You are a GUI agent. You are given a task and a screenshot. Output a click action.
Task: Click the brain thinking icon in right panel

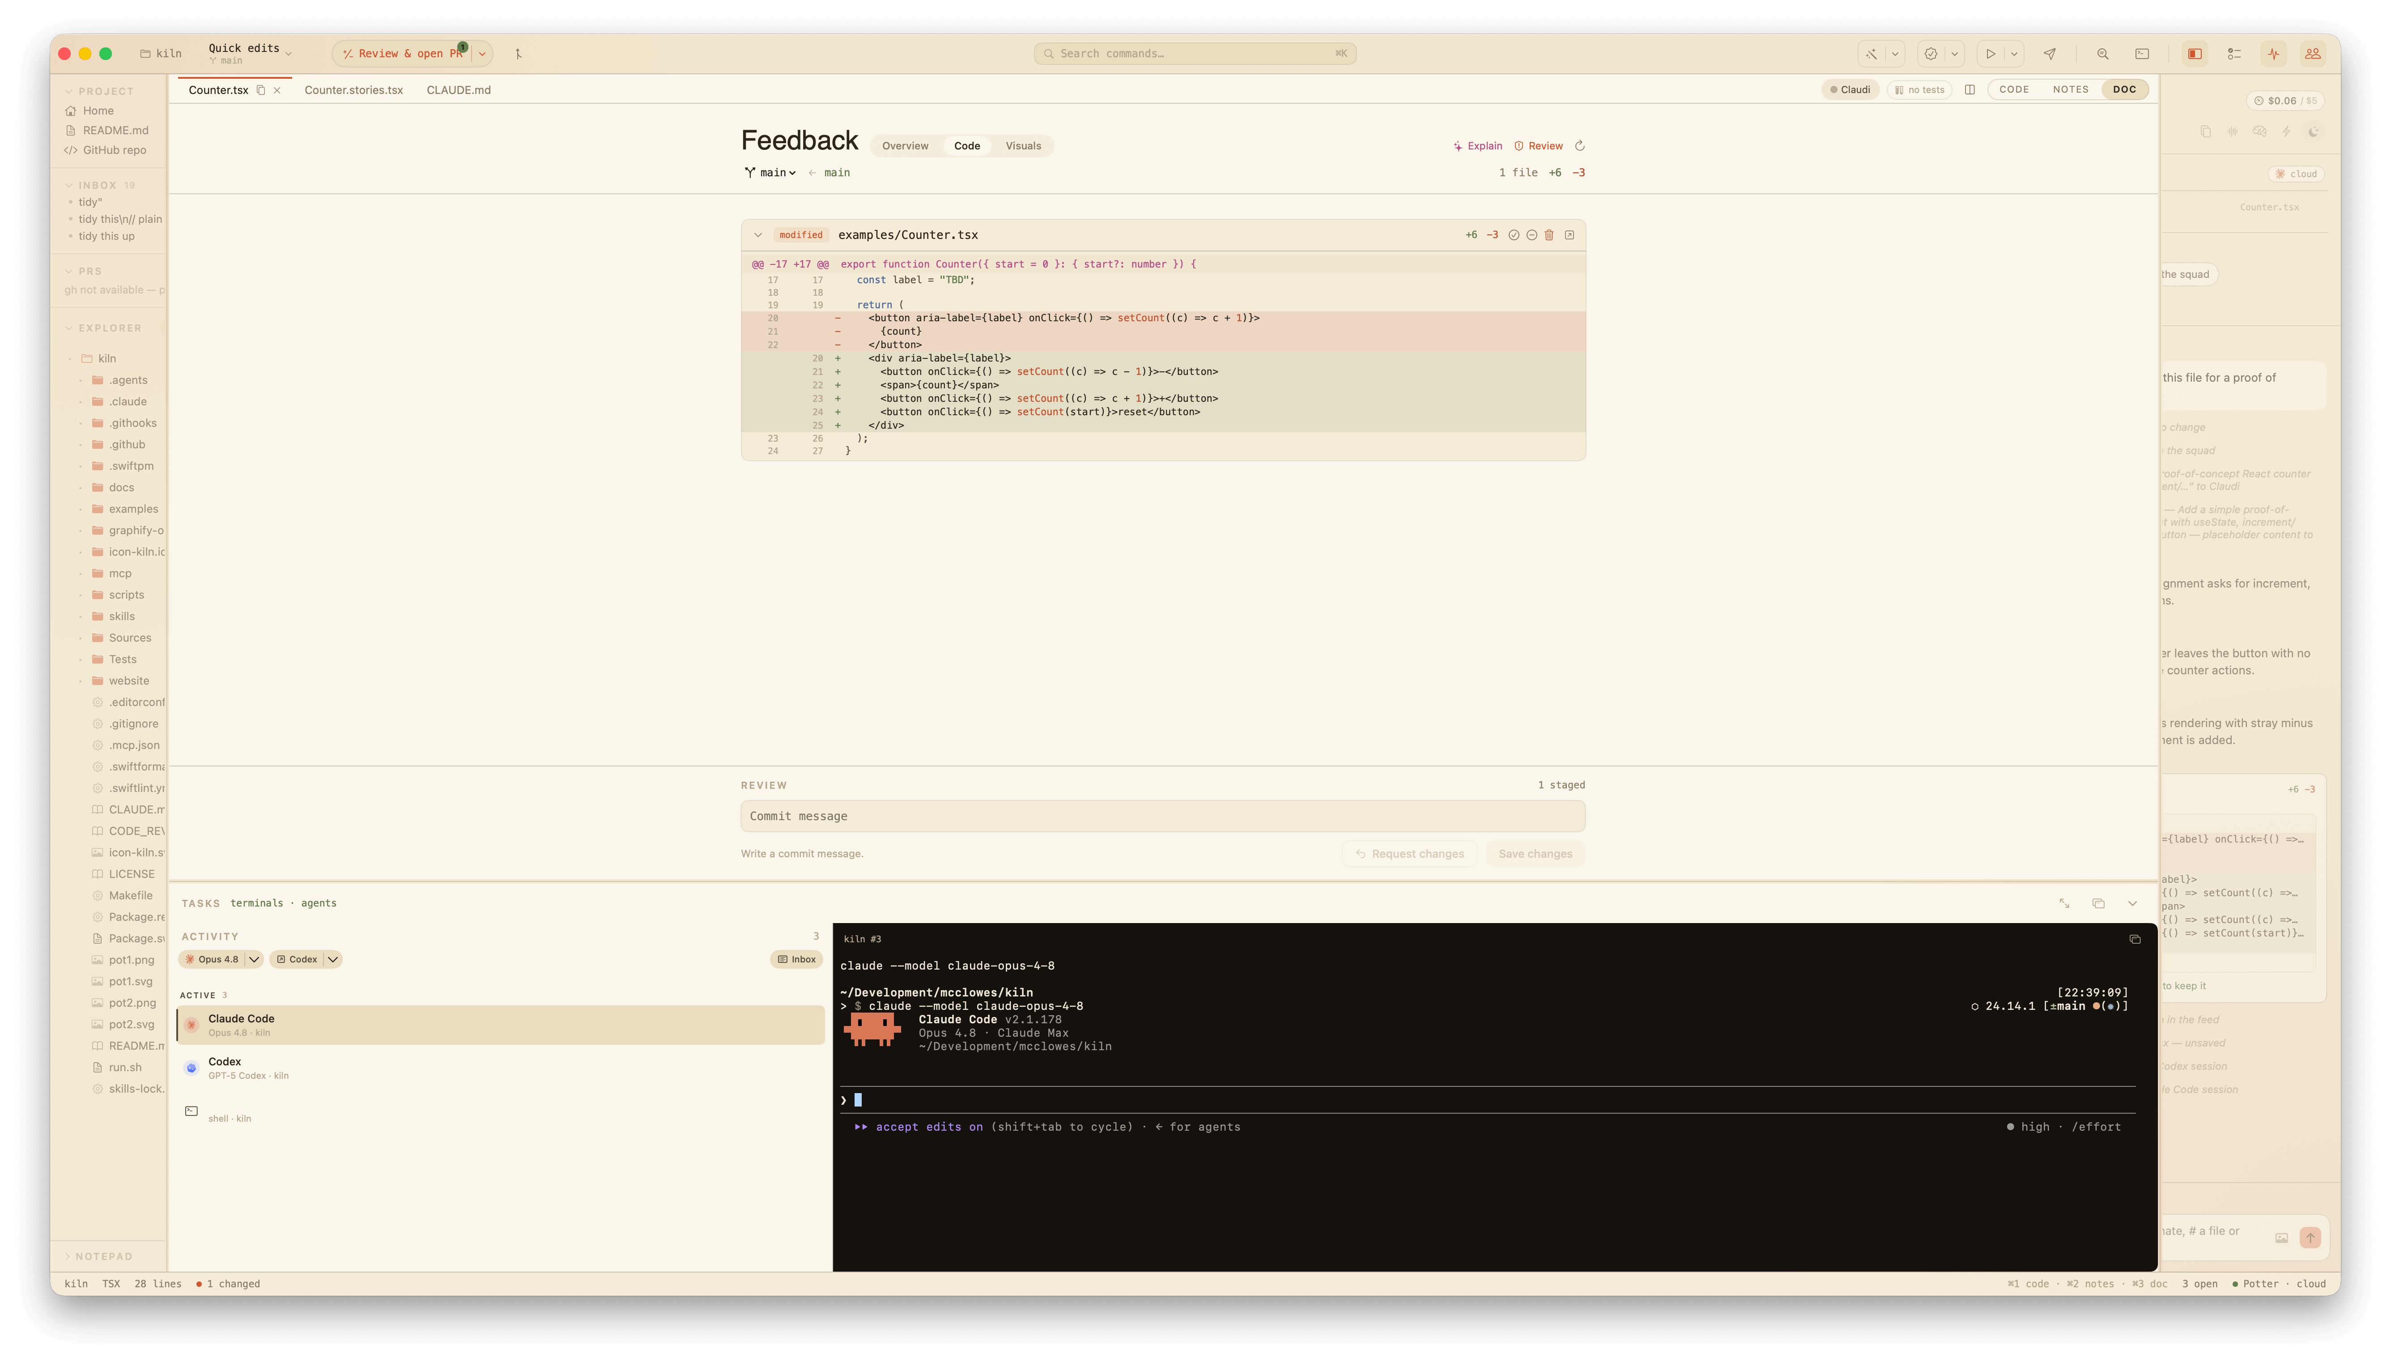tap(2259, 132)
